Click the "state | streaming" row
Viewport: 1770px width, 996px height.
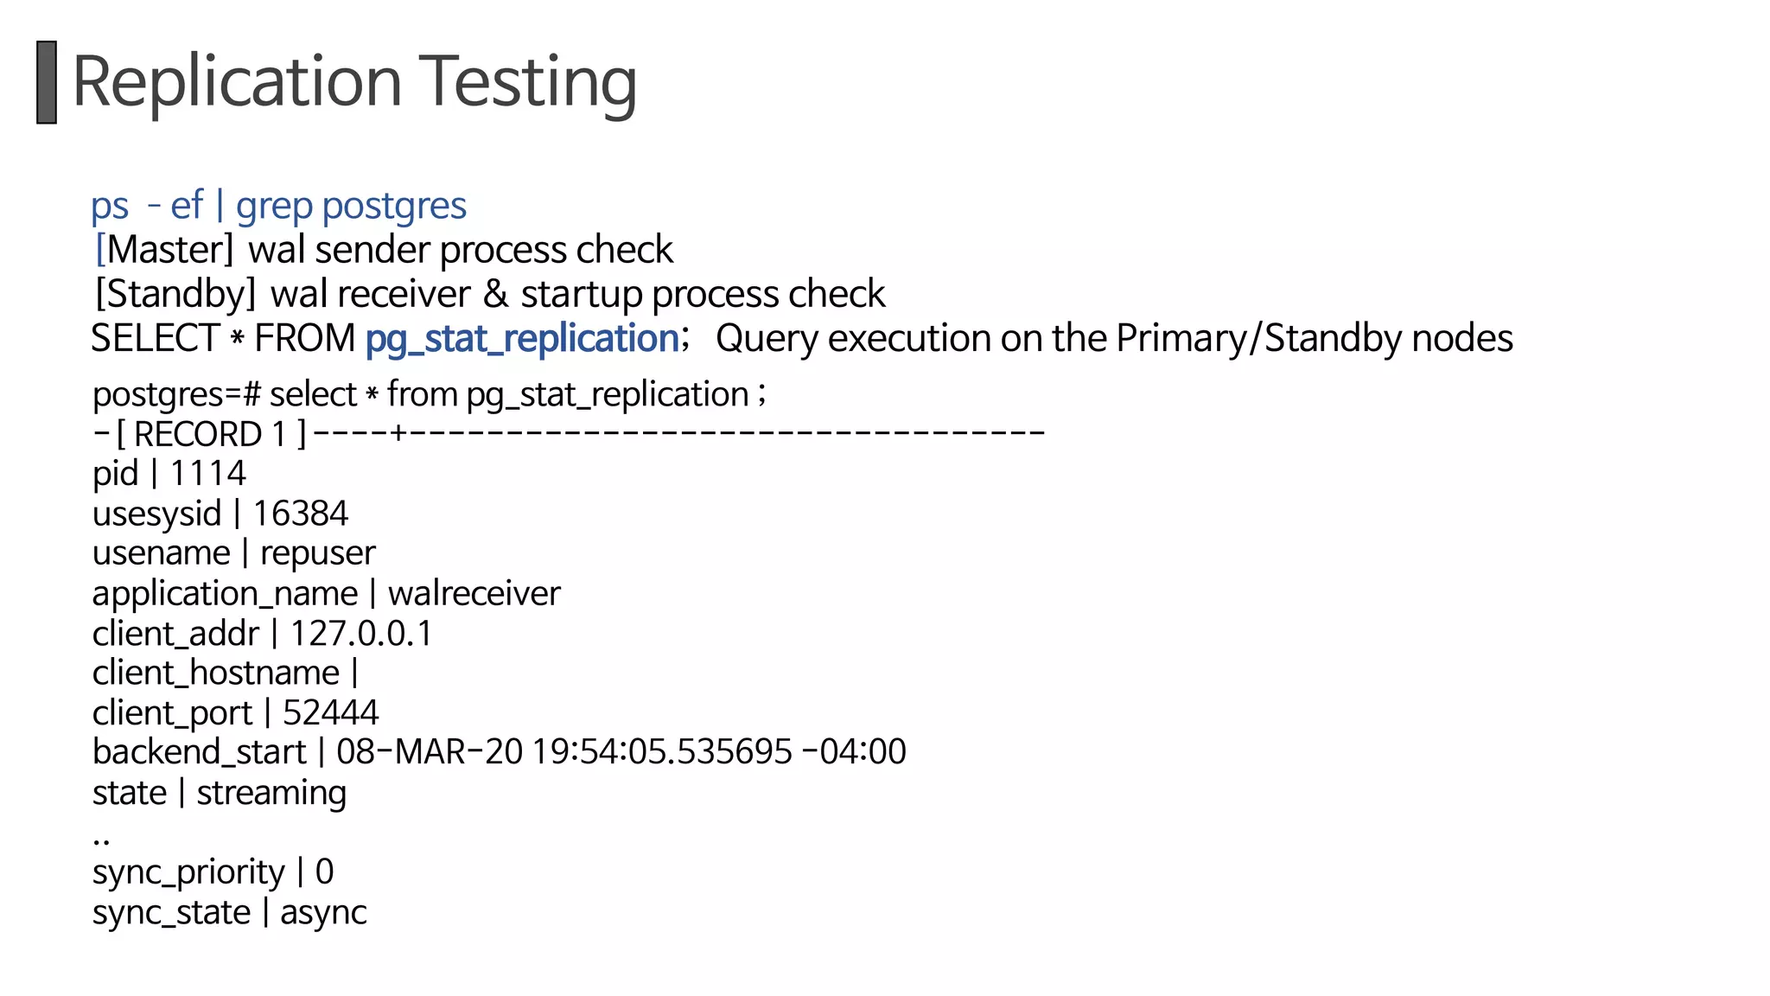pyautogui.click(x=220, y=793)
